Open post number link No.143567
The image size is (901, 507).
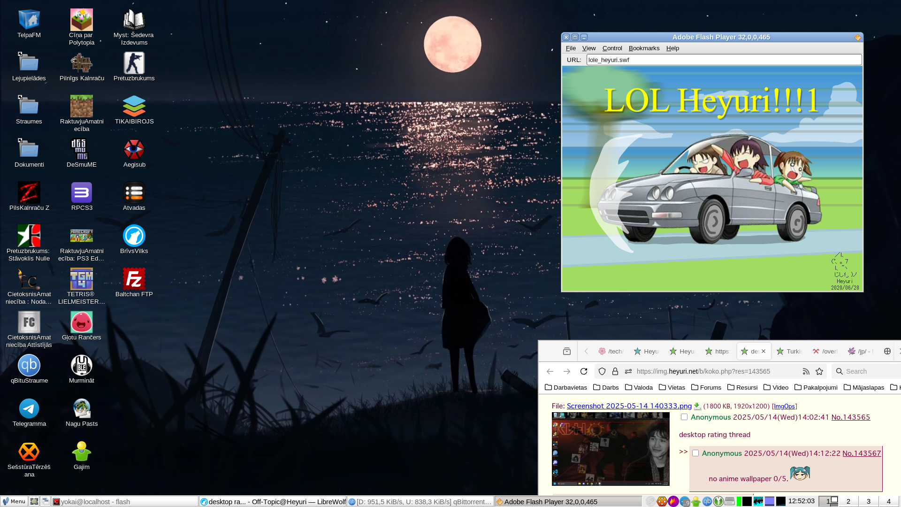(x=862, y=453)
